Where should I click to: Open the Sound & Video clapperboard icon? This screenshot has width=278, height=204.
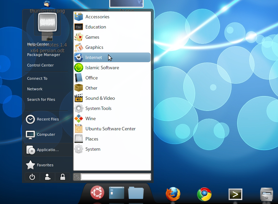pyautogui.click(x=79, y=98)
